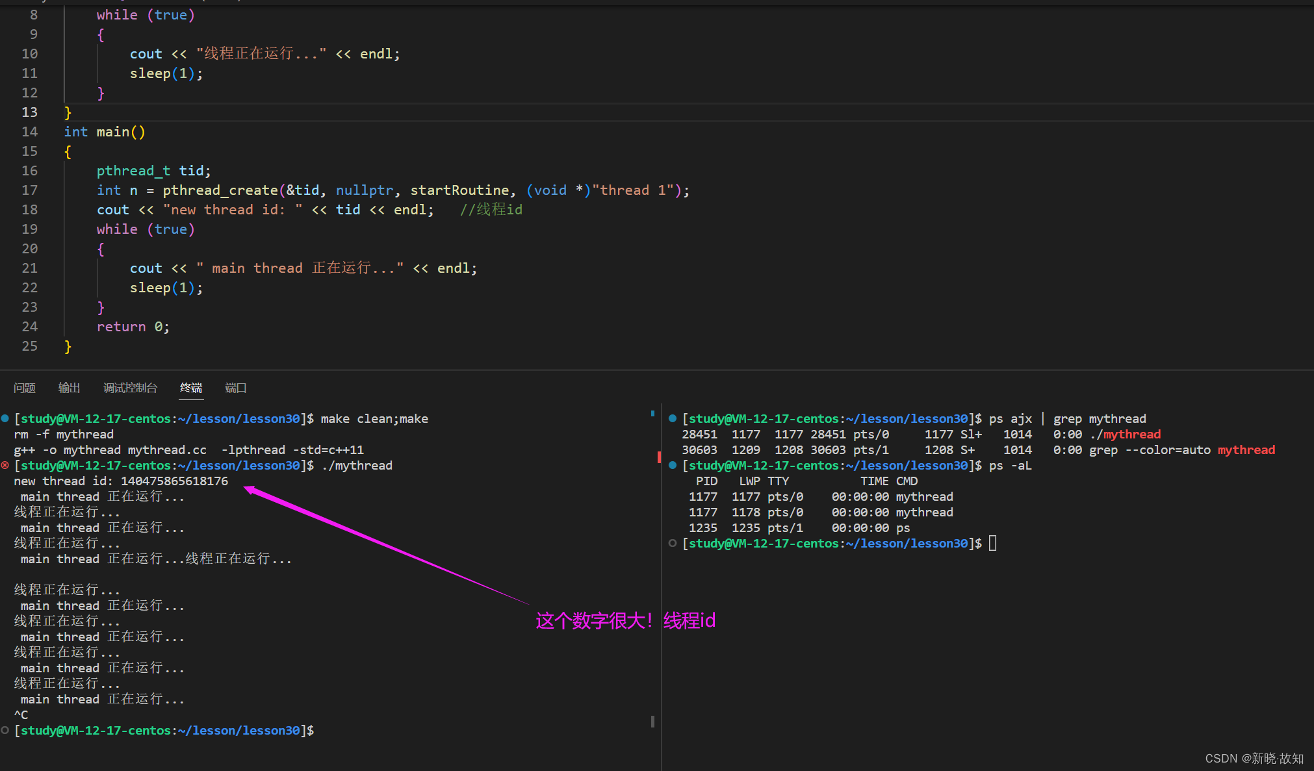The height and width of the screenshot is (771, 1314).
Task: Click the gray scrollbar thumb in the left terminal
Action: (x=652, y=721)
